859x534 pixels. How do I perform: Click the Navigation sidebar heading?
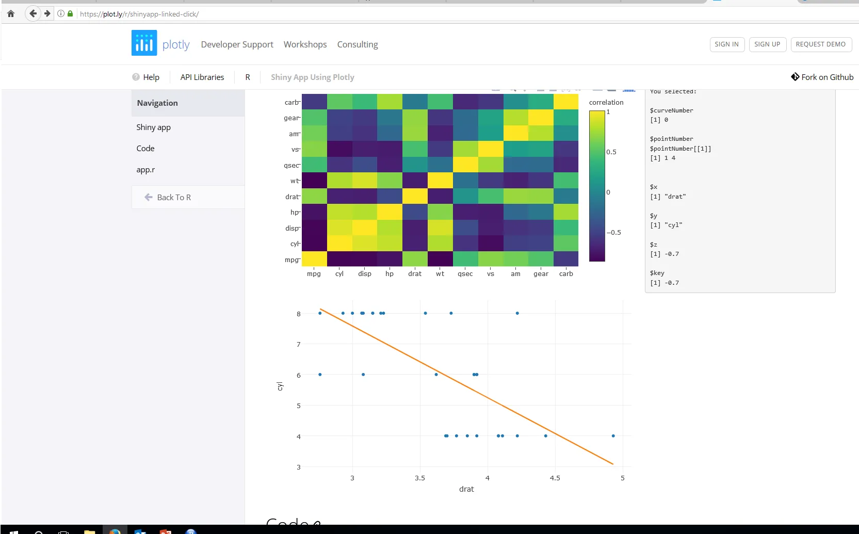tap(157, 103)
